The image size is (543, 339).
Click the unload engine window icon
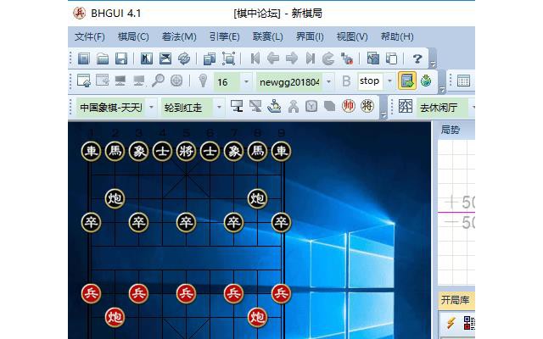pos(102,81)
